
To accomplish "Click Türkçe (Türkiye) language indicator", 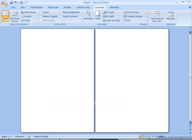I will pyautogui.click(x=41, y=137).
